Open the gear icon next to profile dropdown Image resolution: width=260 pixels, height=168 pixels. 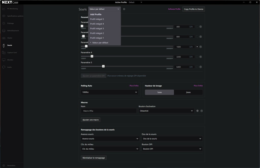click(x=124, y=9)
